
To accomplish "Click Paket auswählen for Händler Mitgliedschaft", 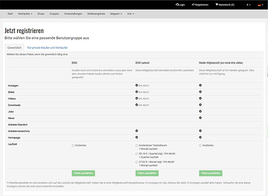I will point(211,173).
